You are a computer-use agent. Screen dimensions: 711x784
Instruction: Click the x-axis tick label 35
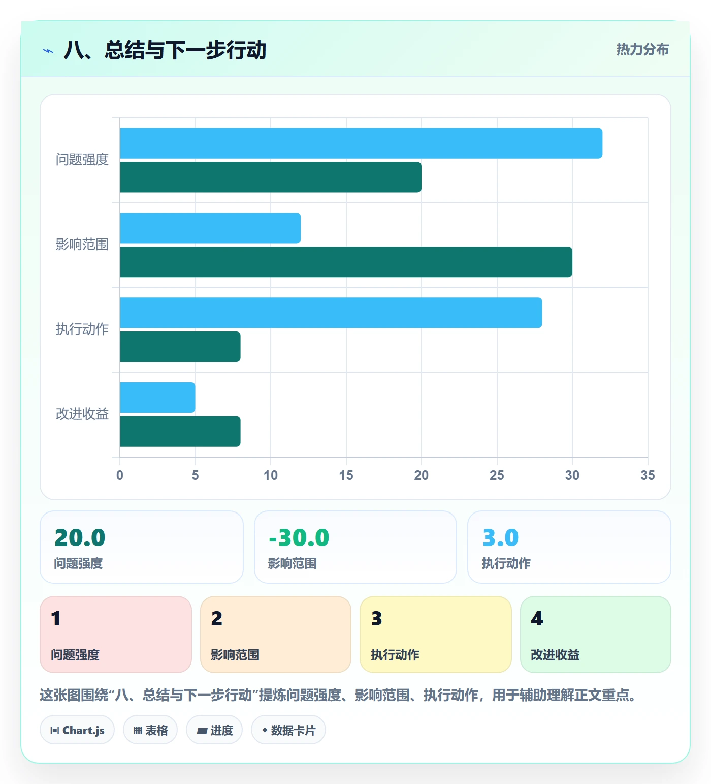[648, 475]
